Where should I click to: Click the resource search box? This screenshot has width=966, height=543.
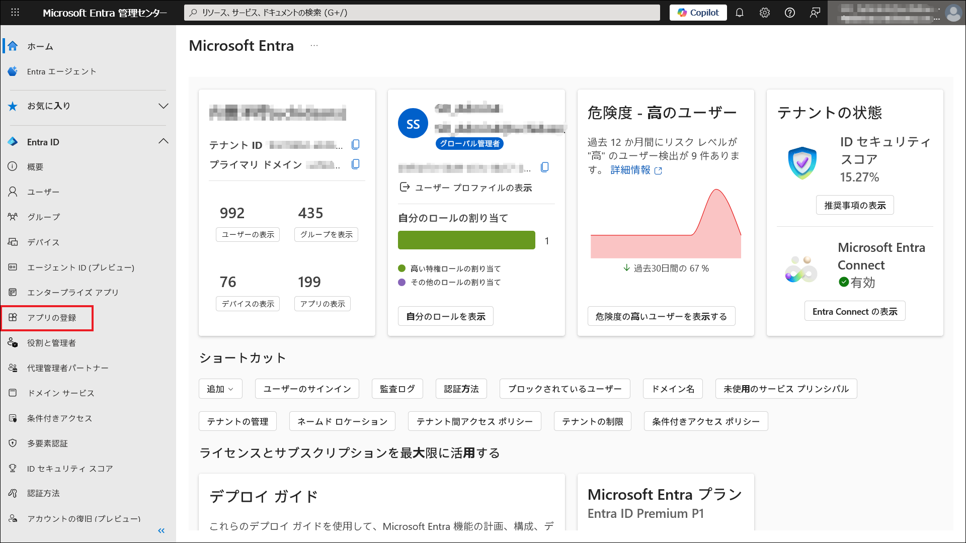point(423,13)
